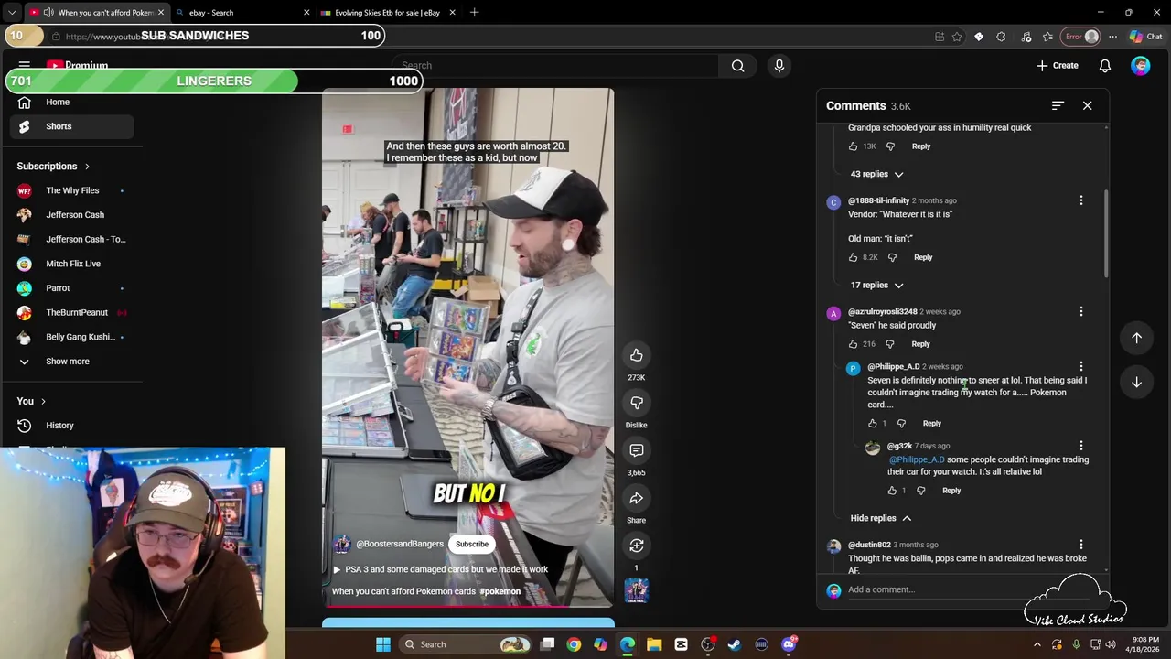Open TheBurntPeanut subscription
Viewport: 1171px width, 659px height.
coord(71,312)
